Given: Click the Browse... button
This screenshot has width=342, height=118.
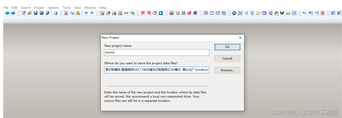Looking at the screenshot, I should pyautogui.click(x=227, y=70).
